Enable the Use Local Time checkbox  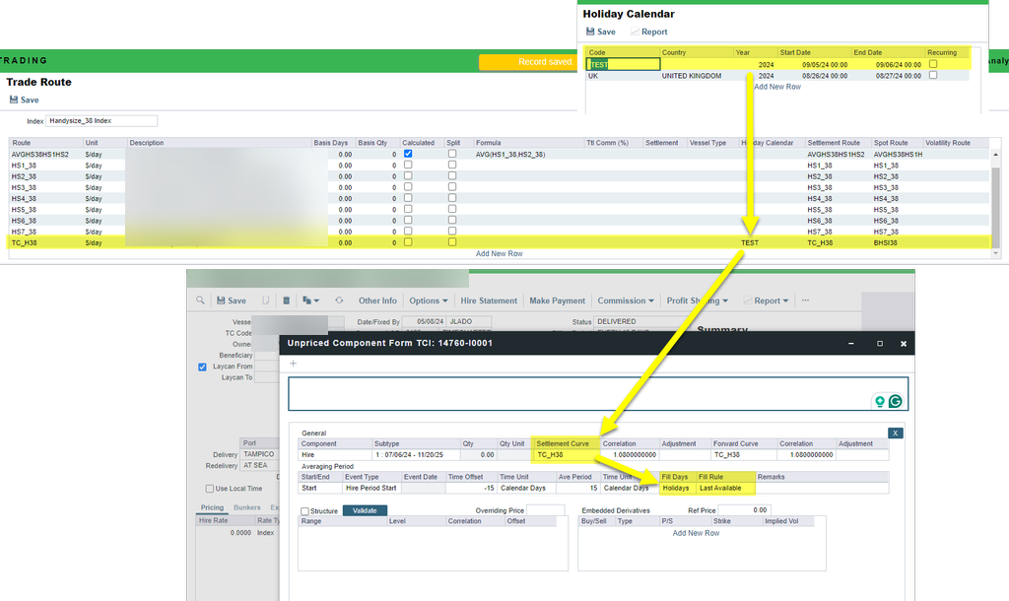click(210, 489)
